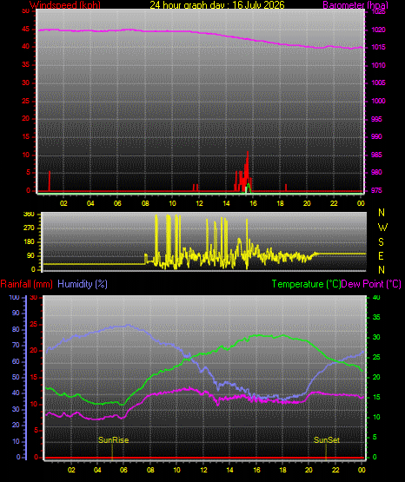Click the 1020 barometer scale value
Image resolution: width=405 pixels, height=482 pixels.
tap(379, 30)
